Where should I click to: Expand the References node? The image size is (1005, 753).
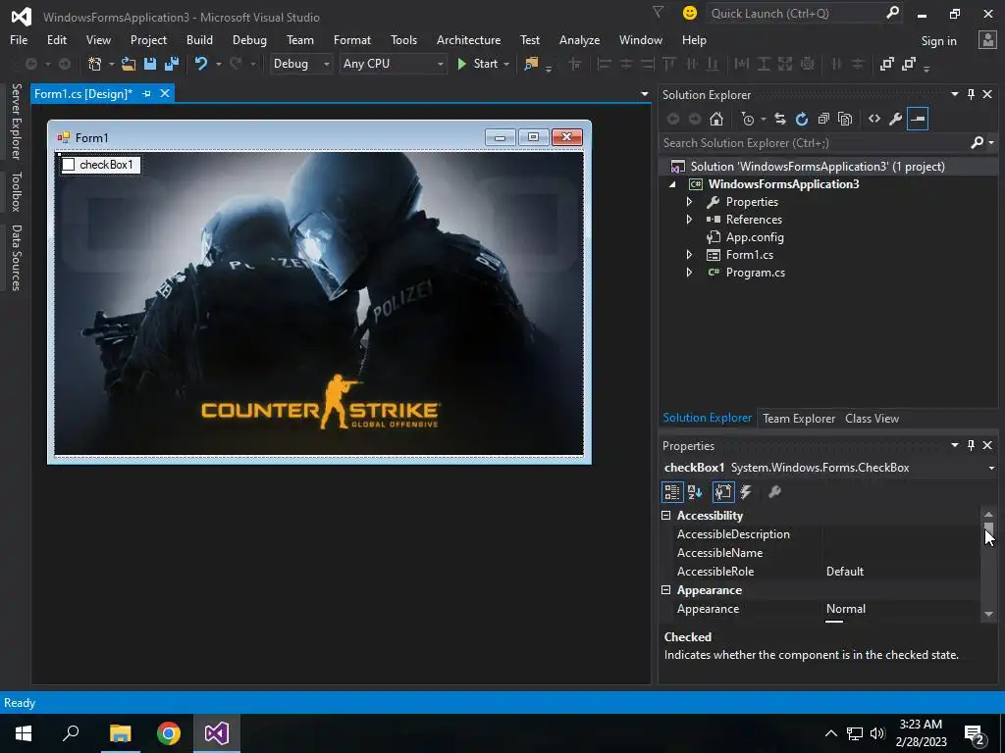coord(690,219)
